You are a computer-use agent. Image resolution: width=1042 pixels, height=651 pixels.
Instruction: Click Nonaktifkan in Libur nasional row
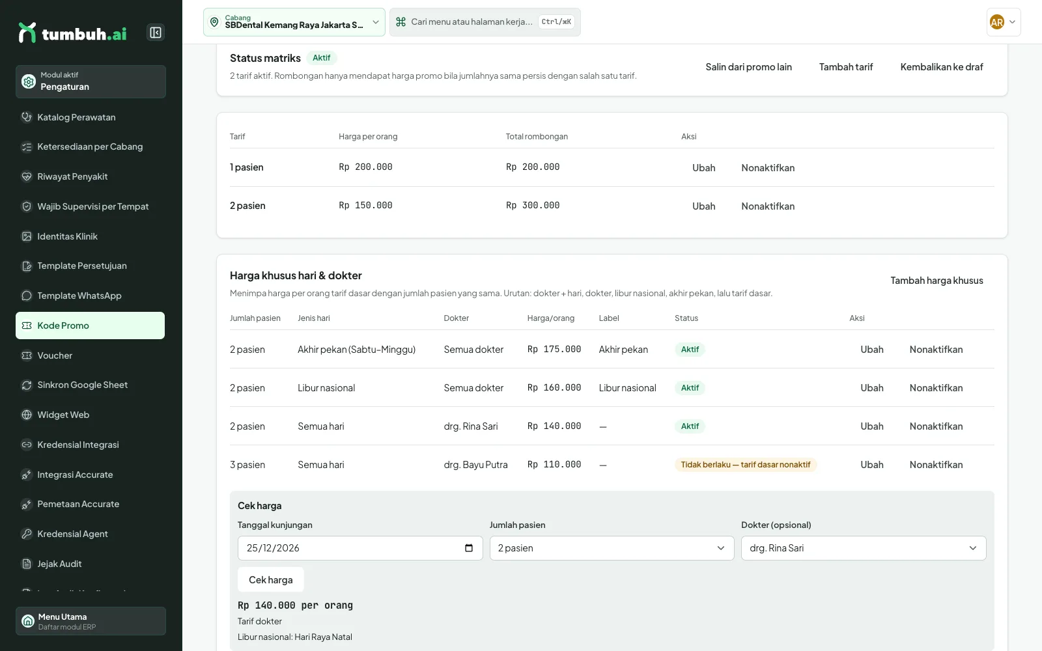coord(936,388)
